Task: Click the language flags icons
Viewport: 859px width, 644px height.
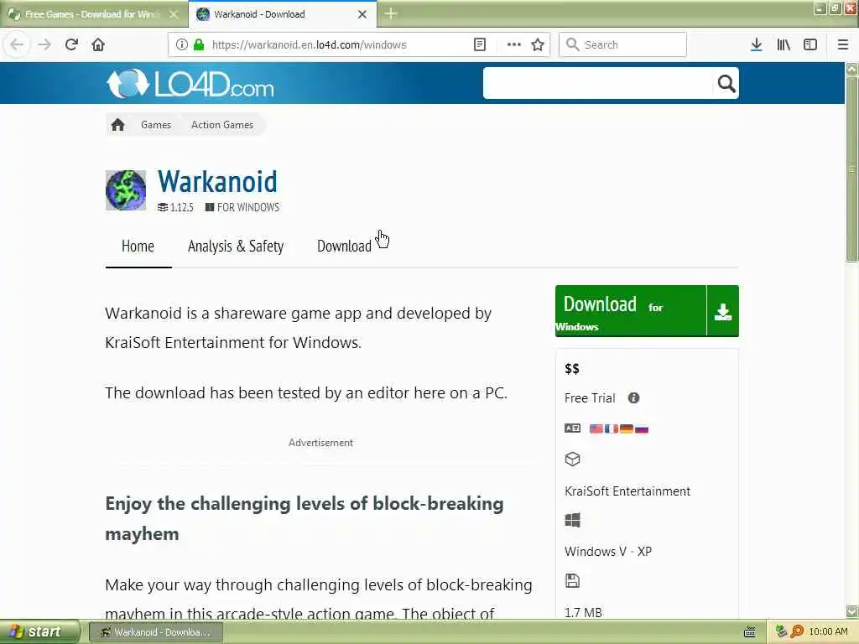Action: pyautogui.click(x=619, y=428)
